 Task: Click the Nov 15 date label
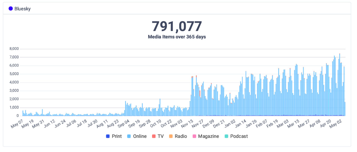[187, 123]
